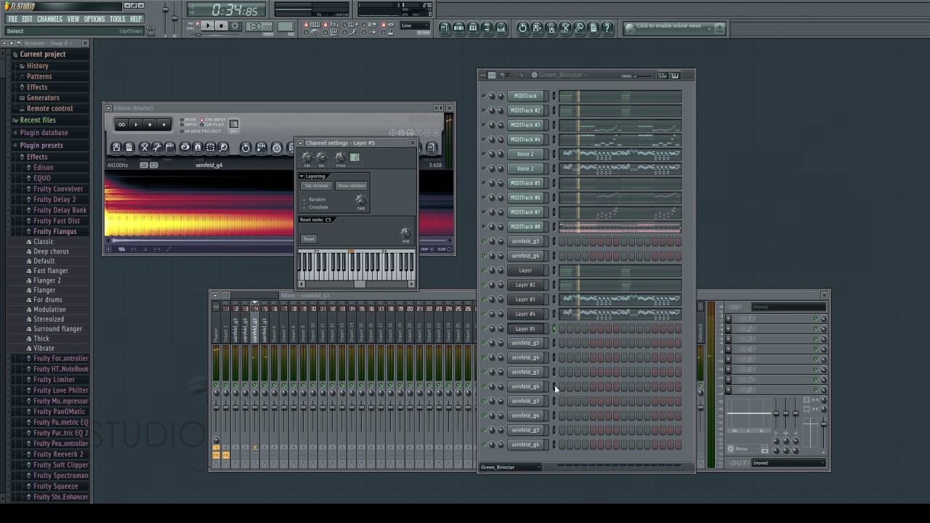Click the Show children button
The image size is (930, 523).
click(351, 186)
